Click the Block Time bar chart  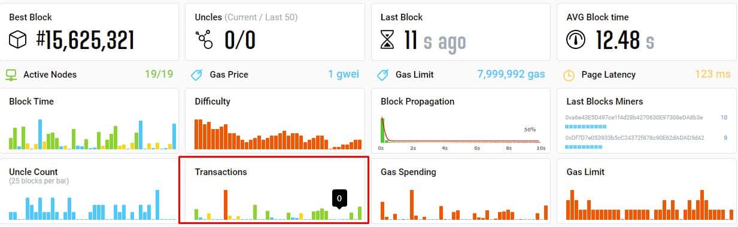(x=93, y=134)
